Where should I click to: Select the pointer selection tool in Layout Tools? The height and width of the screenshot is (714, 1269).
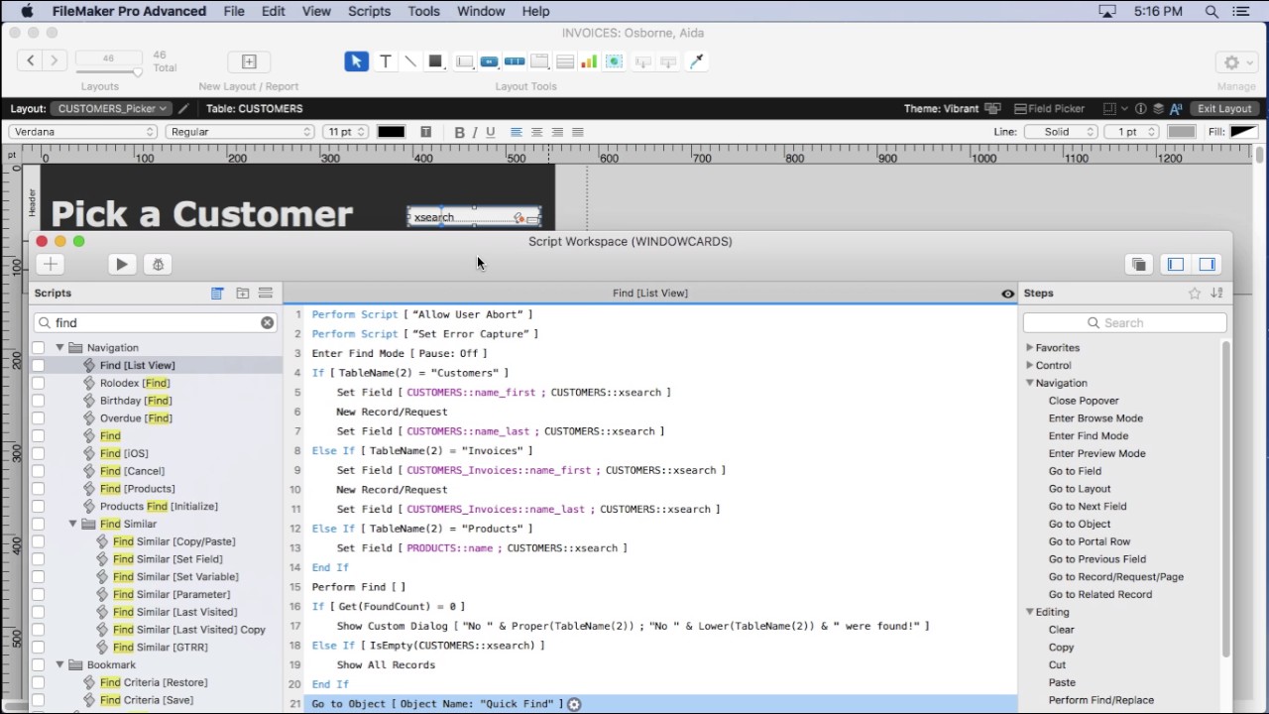pyautogui.click(x=356, y=61)
